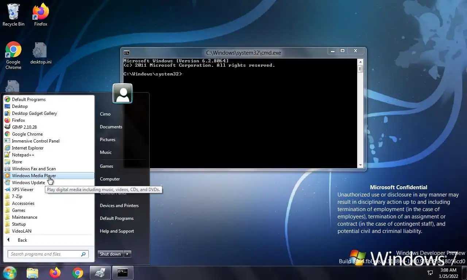The height and width of the screenshot is (280, 467).
Task: Click the Shut down button
Action: pyautogui.click(x=111, y=254)
